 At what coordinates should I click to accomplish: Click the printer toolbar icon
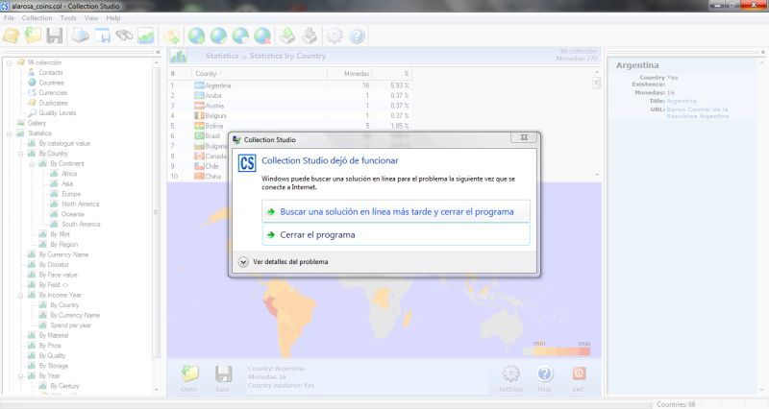81,36
